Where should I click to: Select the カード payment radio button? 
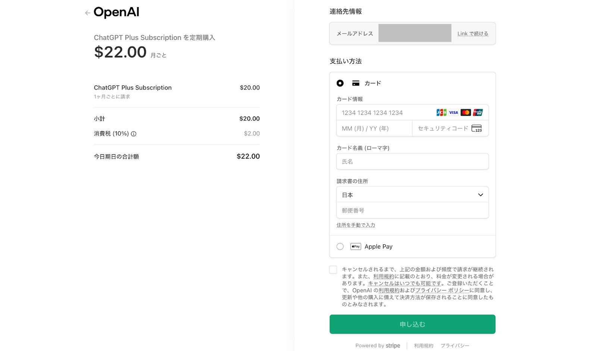coord(340,83)
